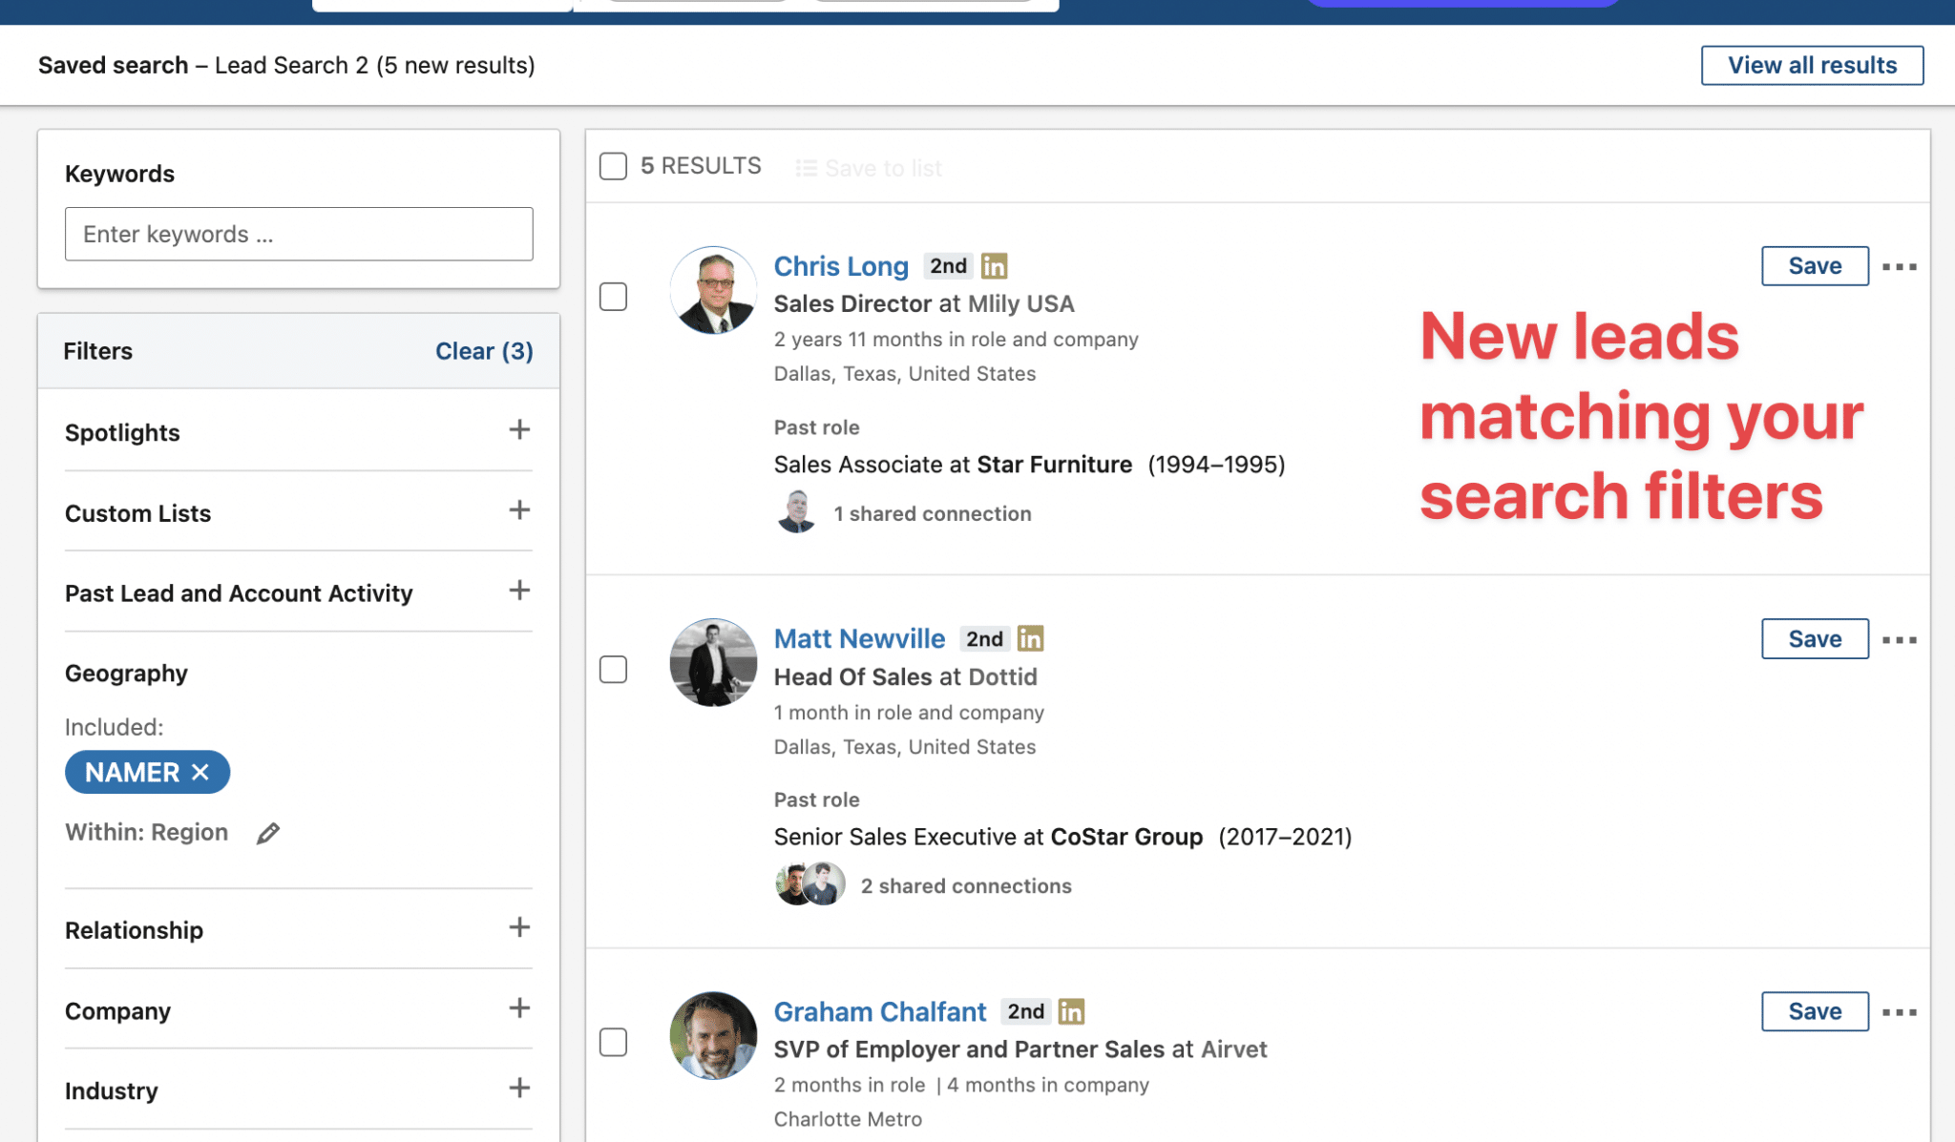Open Graham Chalfant's profile photo
The height and width of the screenshot is (1142, 1955).
click(713, 1035)
